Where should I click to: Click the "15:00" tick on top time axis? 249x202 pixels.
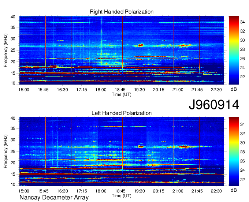24,90
